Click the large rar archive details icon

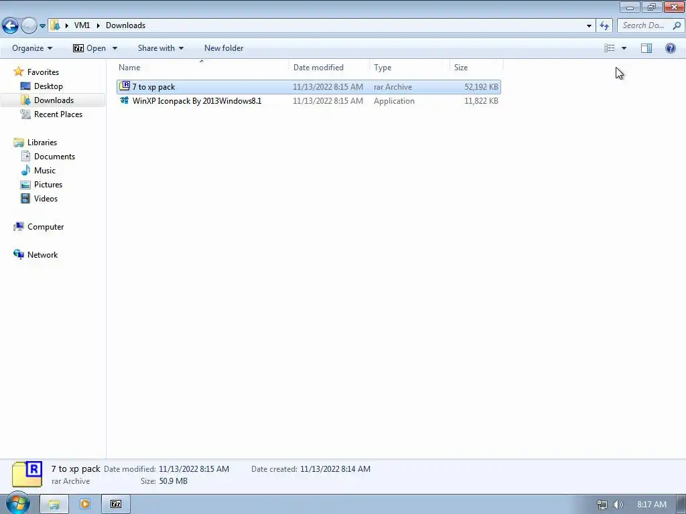pos(27,474)
